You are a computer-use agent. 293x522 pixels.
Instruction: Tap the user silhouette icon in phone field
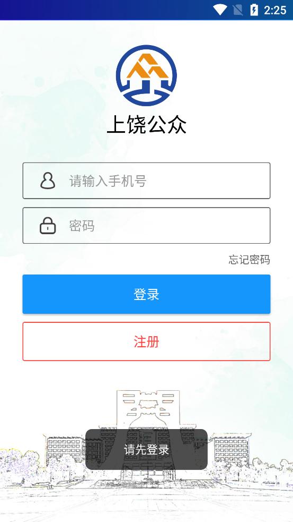click(48, 181)
